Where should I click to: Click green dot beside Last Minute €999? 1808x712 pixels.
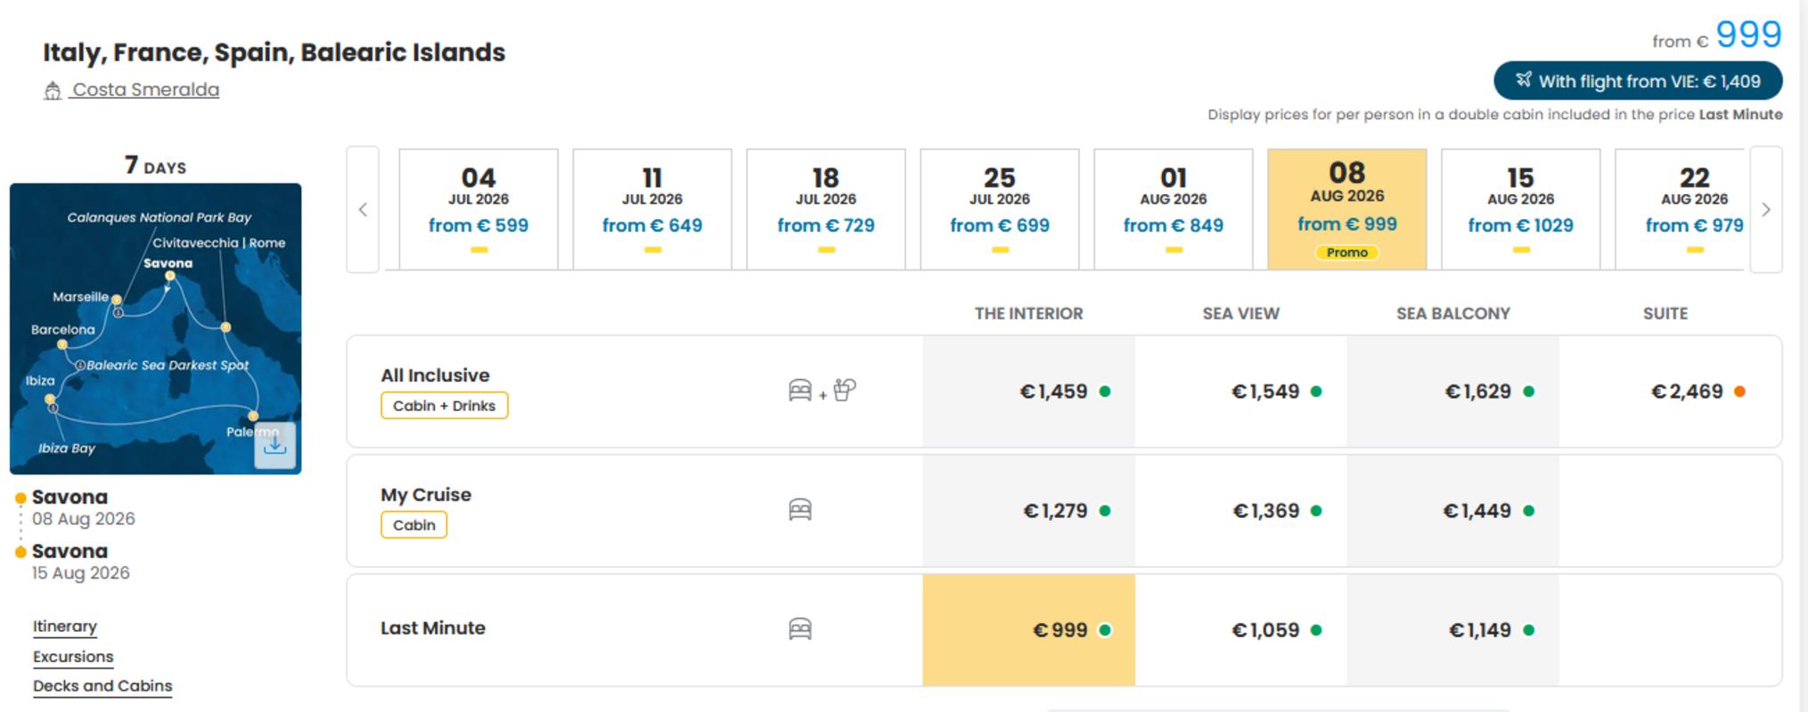click(1105, 630)
